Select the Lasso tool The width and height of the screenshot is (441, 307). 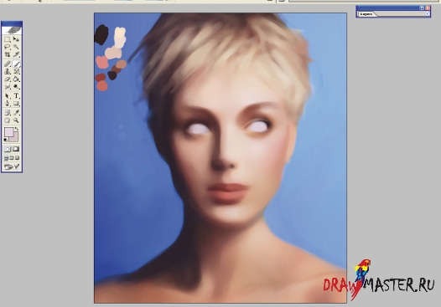pyautogui.click(x=8, y=47)
